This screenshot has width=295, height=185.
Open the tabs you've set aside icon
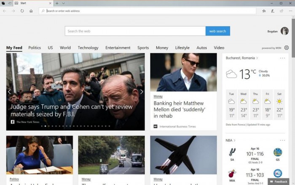coord(3,3)
